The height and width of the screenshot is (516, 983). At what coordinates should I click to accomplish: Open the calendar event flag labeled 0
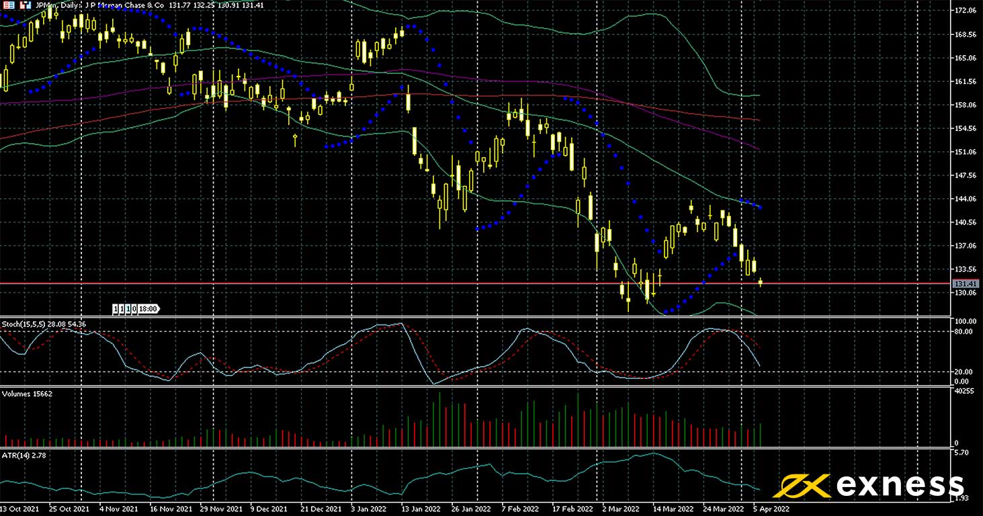[134, 309]
